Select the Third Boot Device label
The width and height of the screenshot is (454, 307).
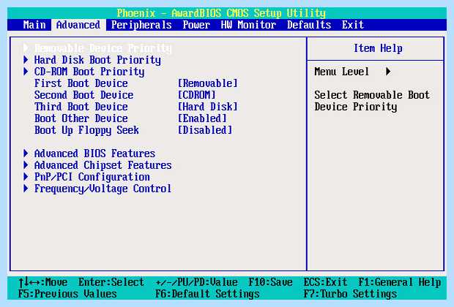(x=81, y=107)
